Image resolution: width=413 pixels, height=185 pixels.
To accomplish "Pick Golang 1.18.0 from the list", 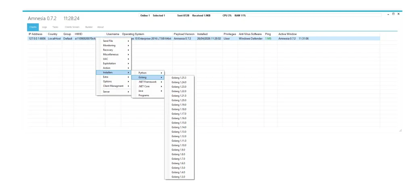I will [179, 109].
